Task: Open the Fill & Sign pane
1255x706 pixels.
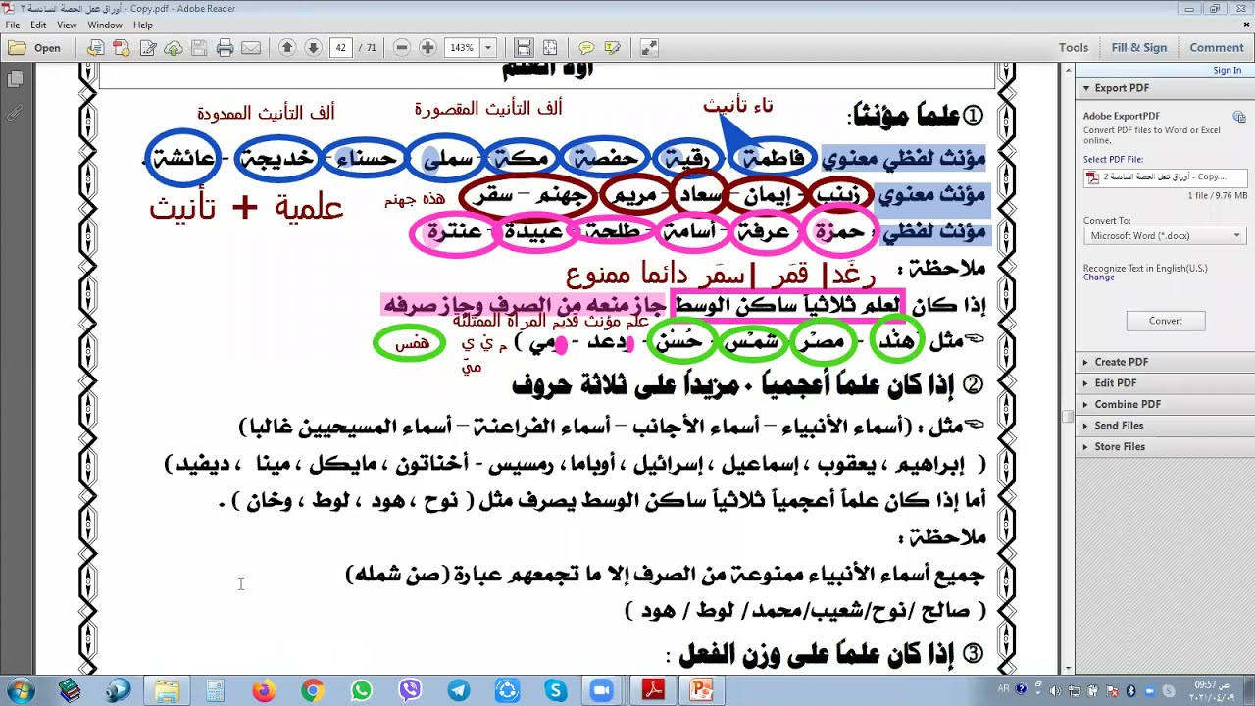Action: coord(1139,47)
